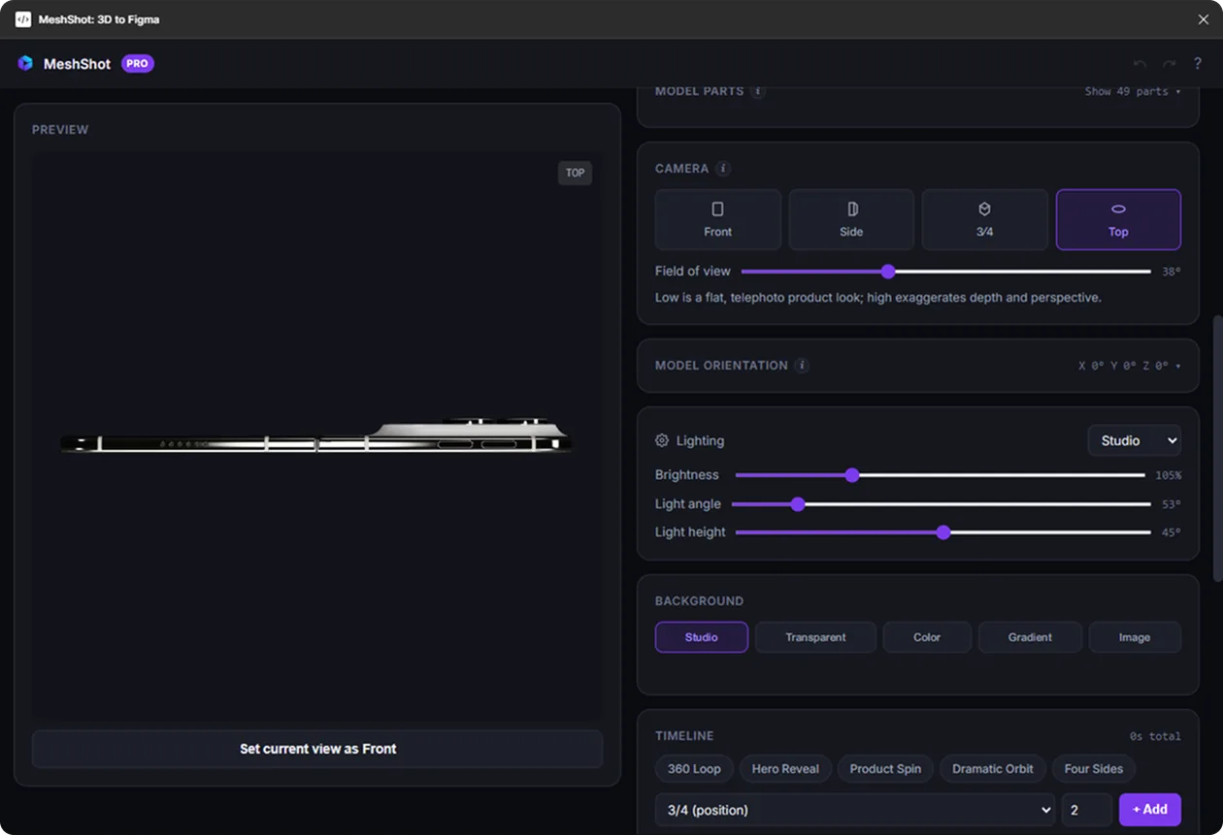The image size is (1223, 835).
Task: Click the 53° light angle value
Action: 1172,504
